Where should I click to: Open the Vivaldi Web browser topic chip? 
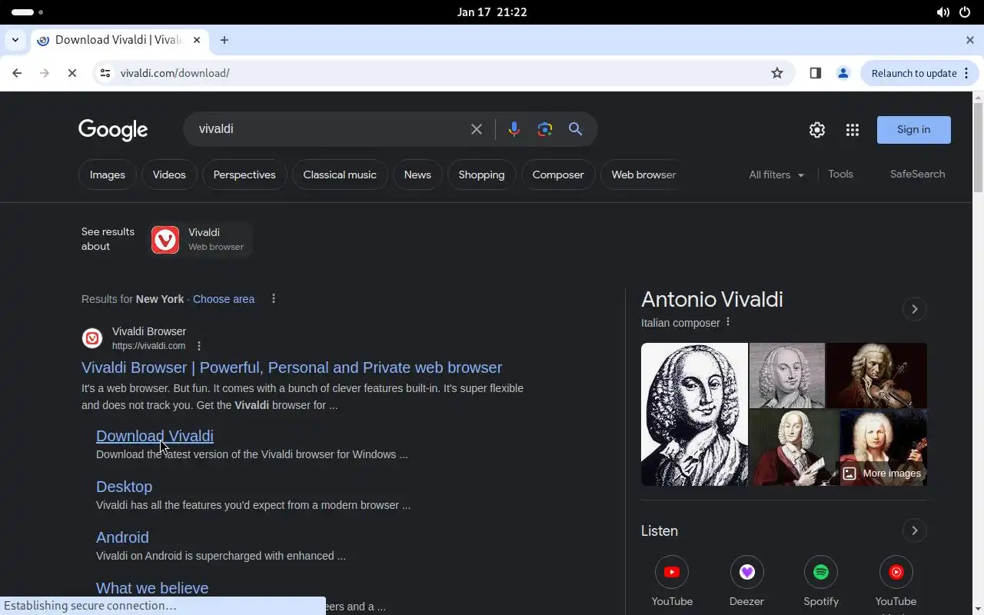click(201, 239)
